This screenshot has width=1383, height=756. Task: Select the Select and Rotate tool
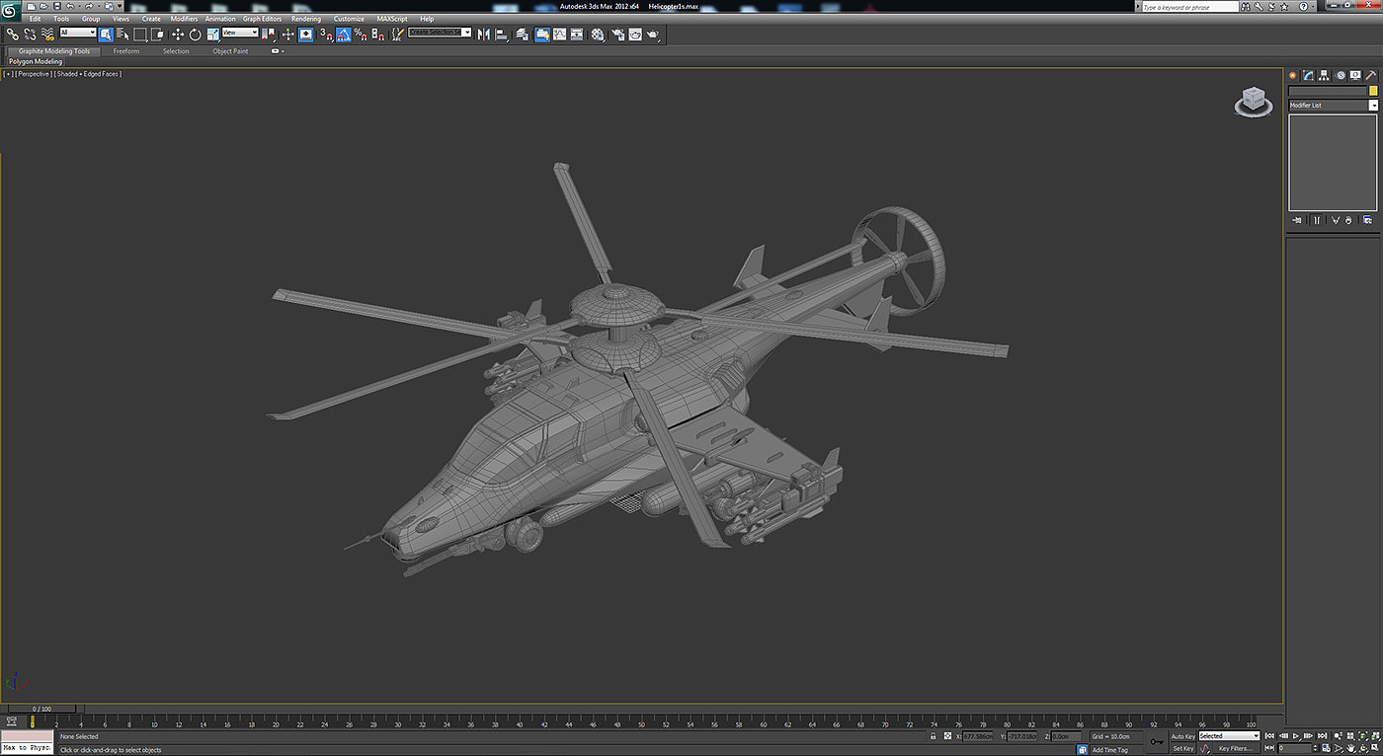pos(195,35)
